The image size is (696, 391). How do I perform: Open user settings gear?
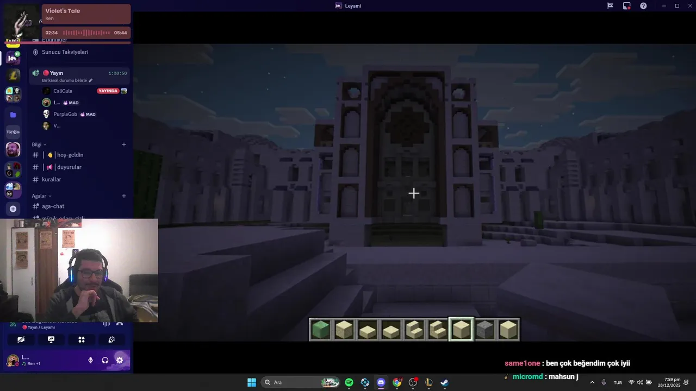click(x=120, y=360)
